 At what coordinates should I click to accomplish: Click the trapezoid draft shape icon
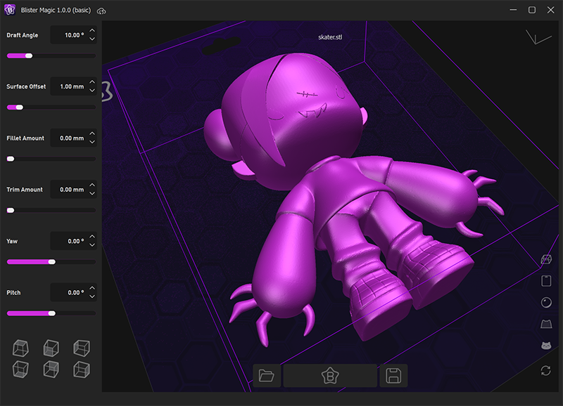pos(545,324)
